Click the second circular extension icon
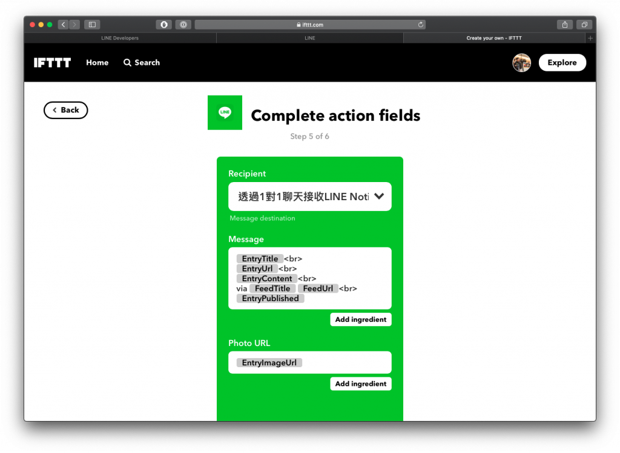 click(x=183, y=24)
